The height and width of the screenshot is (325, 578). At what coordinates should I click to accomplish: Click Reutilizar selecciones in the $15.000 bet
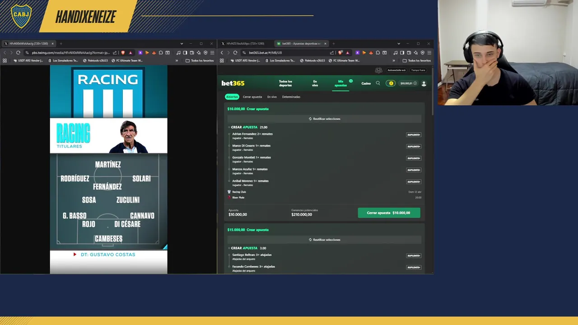point(325,240)
